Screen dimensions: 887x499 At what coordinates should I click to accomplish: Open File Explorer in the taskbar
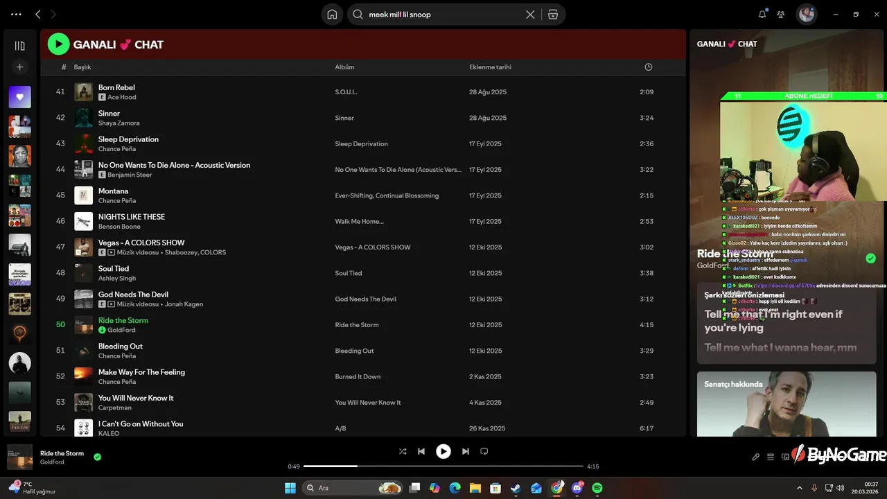(475, 488)
